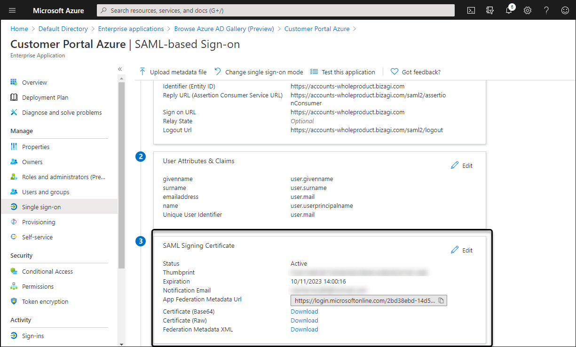Viewport: 576px width, 347px height.
Task: Click the Properties icon
Action: (x=14, y=147)
